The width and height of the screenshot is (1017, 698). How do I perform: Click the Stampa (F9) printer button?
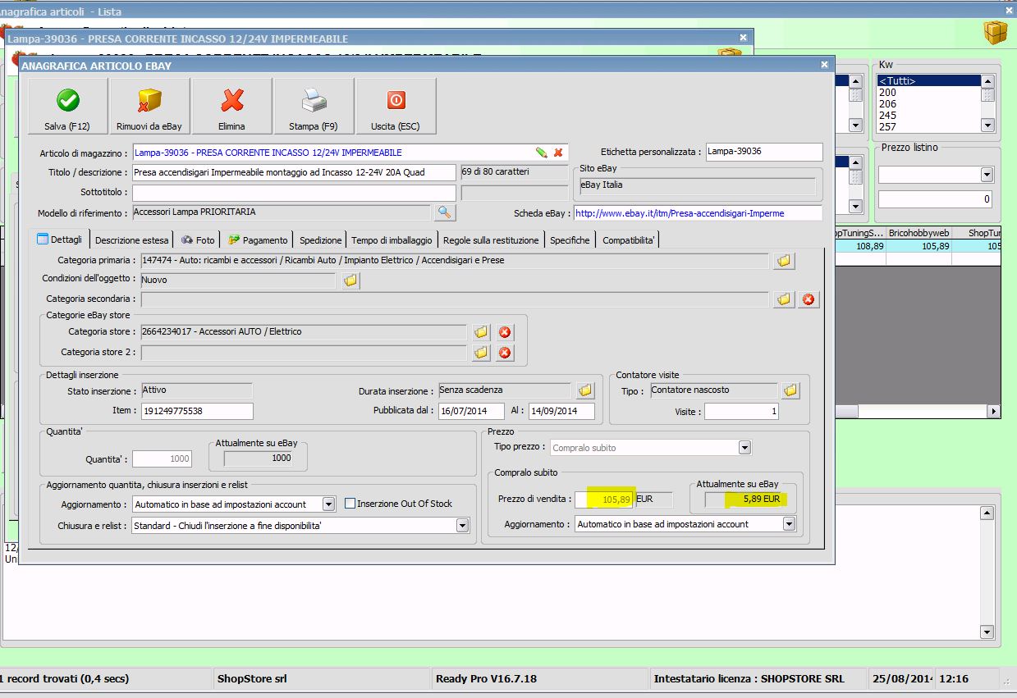[314, 107]
